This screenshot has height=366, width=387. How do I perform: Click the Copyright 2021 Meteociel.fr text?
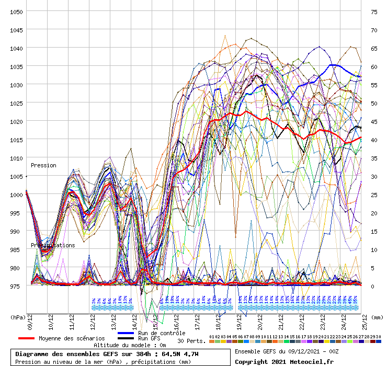coord(284,361)
